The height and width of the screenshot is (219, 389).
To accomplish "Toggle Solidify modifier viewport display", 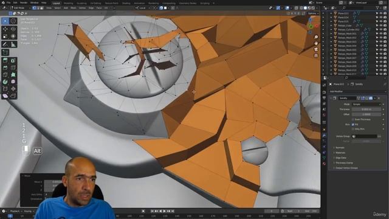I will coord(367,99).
